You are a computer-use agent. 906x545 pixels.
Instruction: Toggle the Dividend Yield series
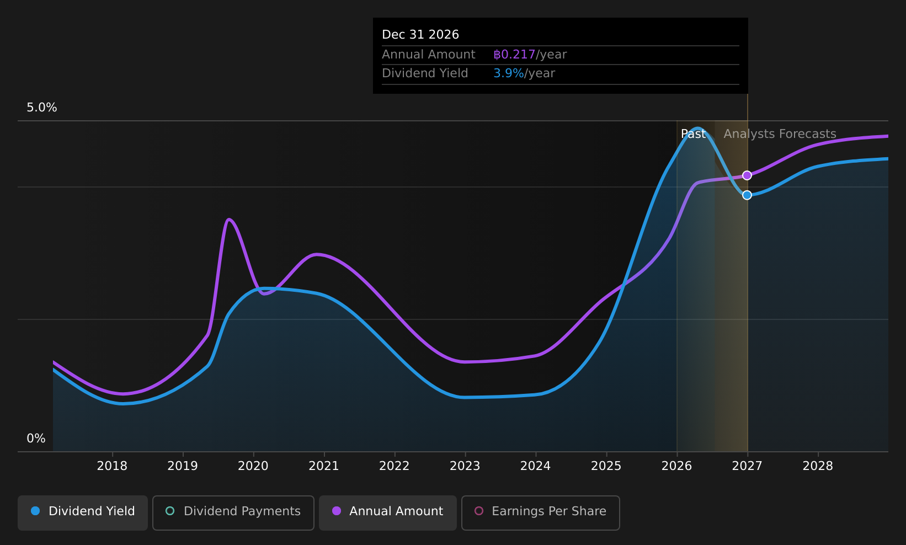pos(83,512)
